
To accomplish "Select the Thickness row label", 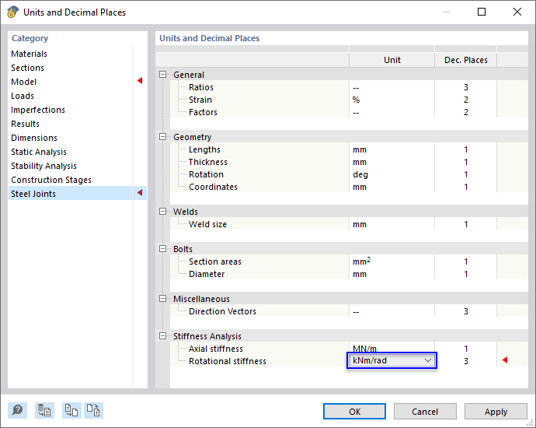I will pyautogui.click(x=208, y=162).
